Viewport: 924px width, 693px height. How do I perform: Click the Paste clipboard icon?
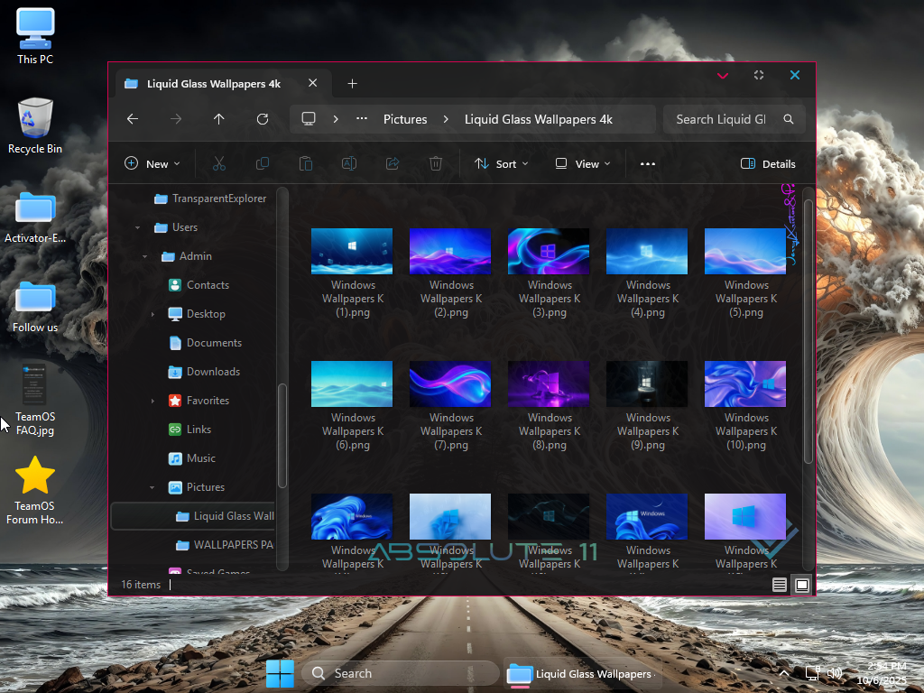(x=306, y=164)
